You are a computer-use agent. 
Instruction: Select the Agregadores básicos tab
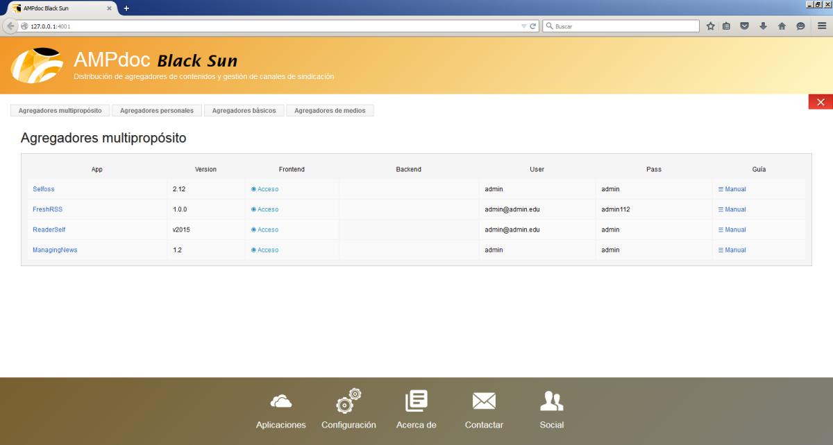(x=244, y=110)
